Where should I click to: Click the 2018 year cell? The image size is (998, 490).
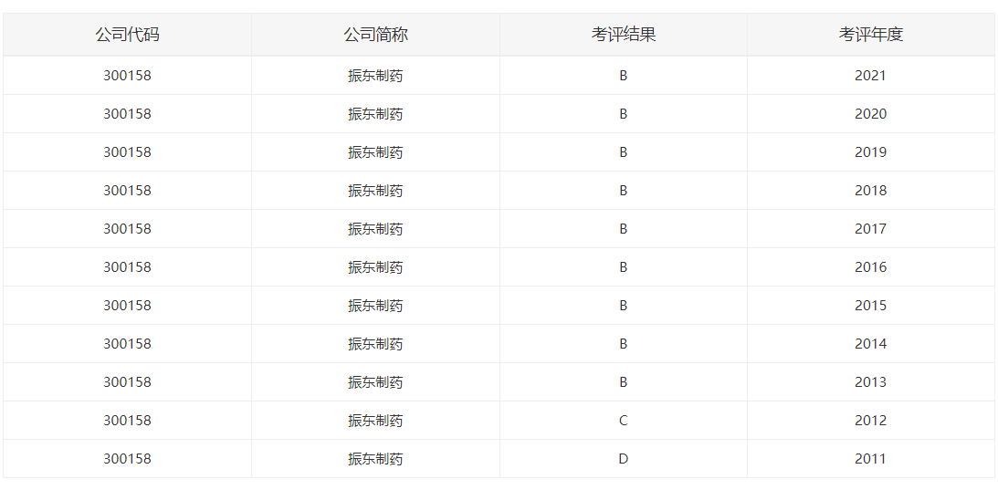pyautogui.click(x=870, y=191)
